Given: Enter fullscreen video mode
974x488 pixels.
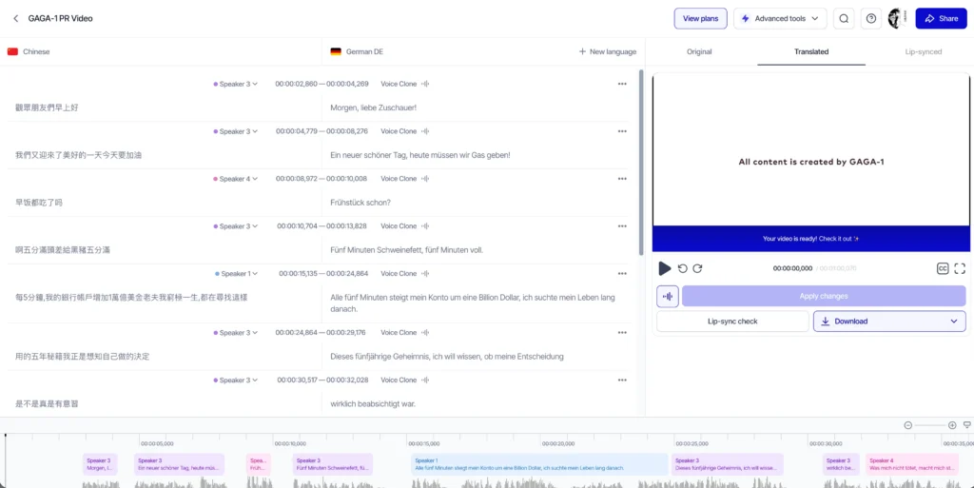Looking at the screenshot, I should tap(960, 269).
